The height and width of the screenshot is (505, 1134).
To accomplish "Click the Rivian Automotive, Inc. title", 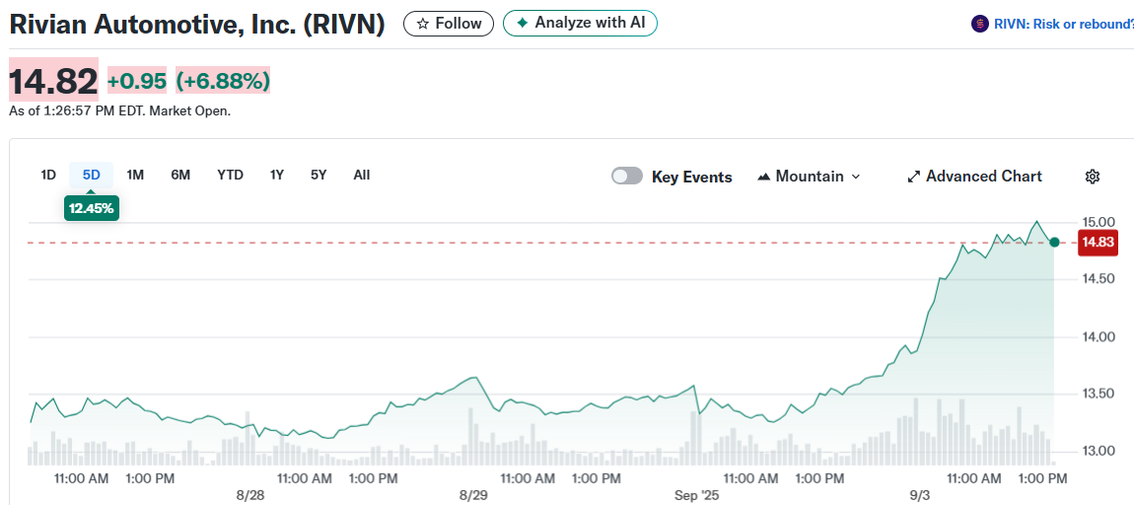I will pyautogui.click(x=196, y=24).
